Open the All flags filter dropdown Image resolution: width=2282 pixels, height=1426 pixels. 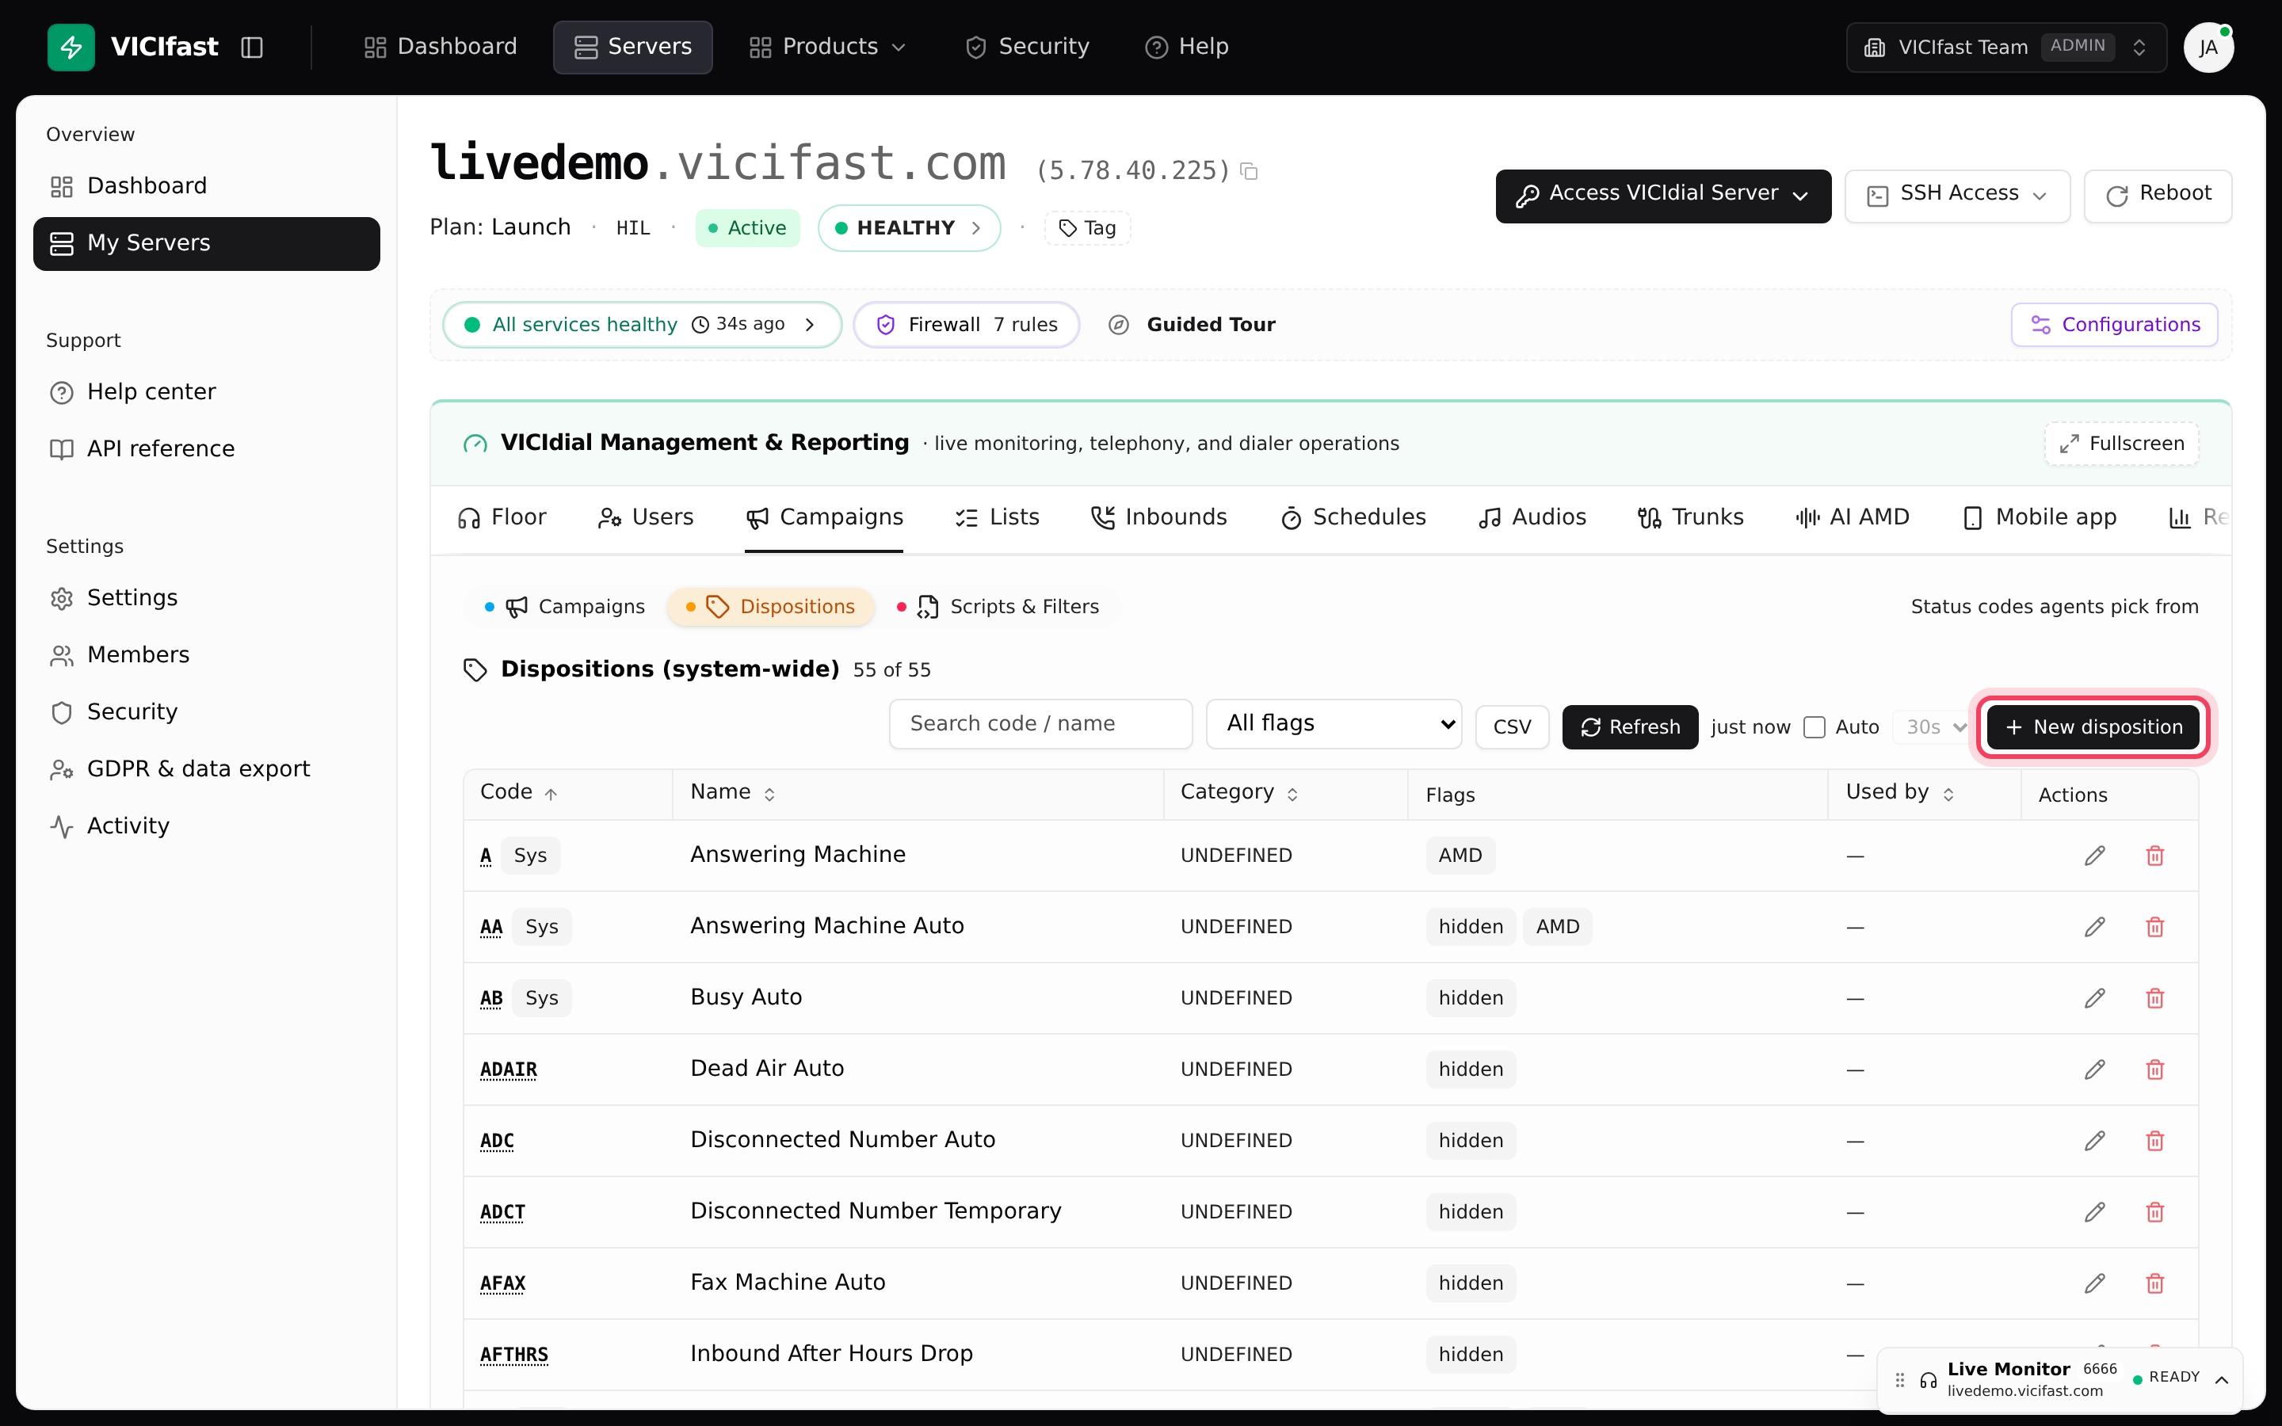click(x=1334, y=723)
